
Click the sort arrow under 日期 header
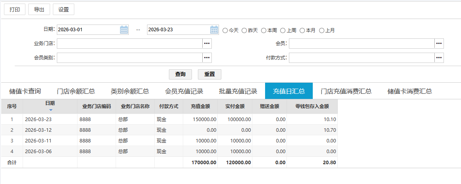50,110
